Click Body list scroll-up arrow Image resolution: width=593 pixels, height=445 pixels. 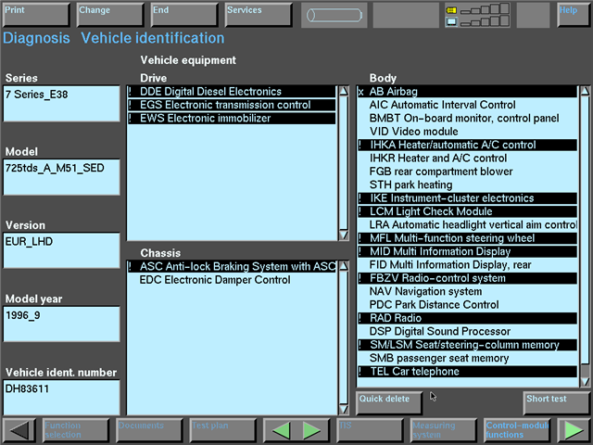click(x=585, y=91)
